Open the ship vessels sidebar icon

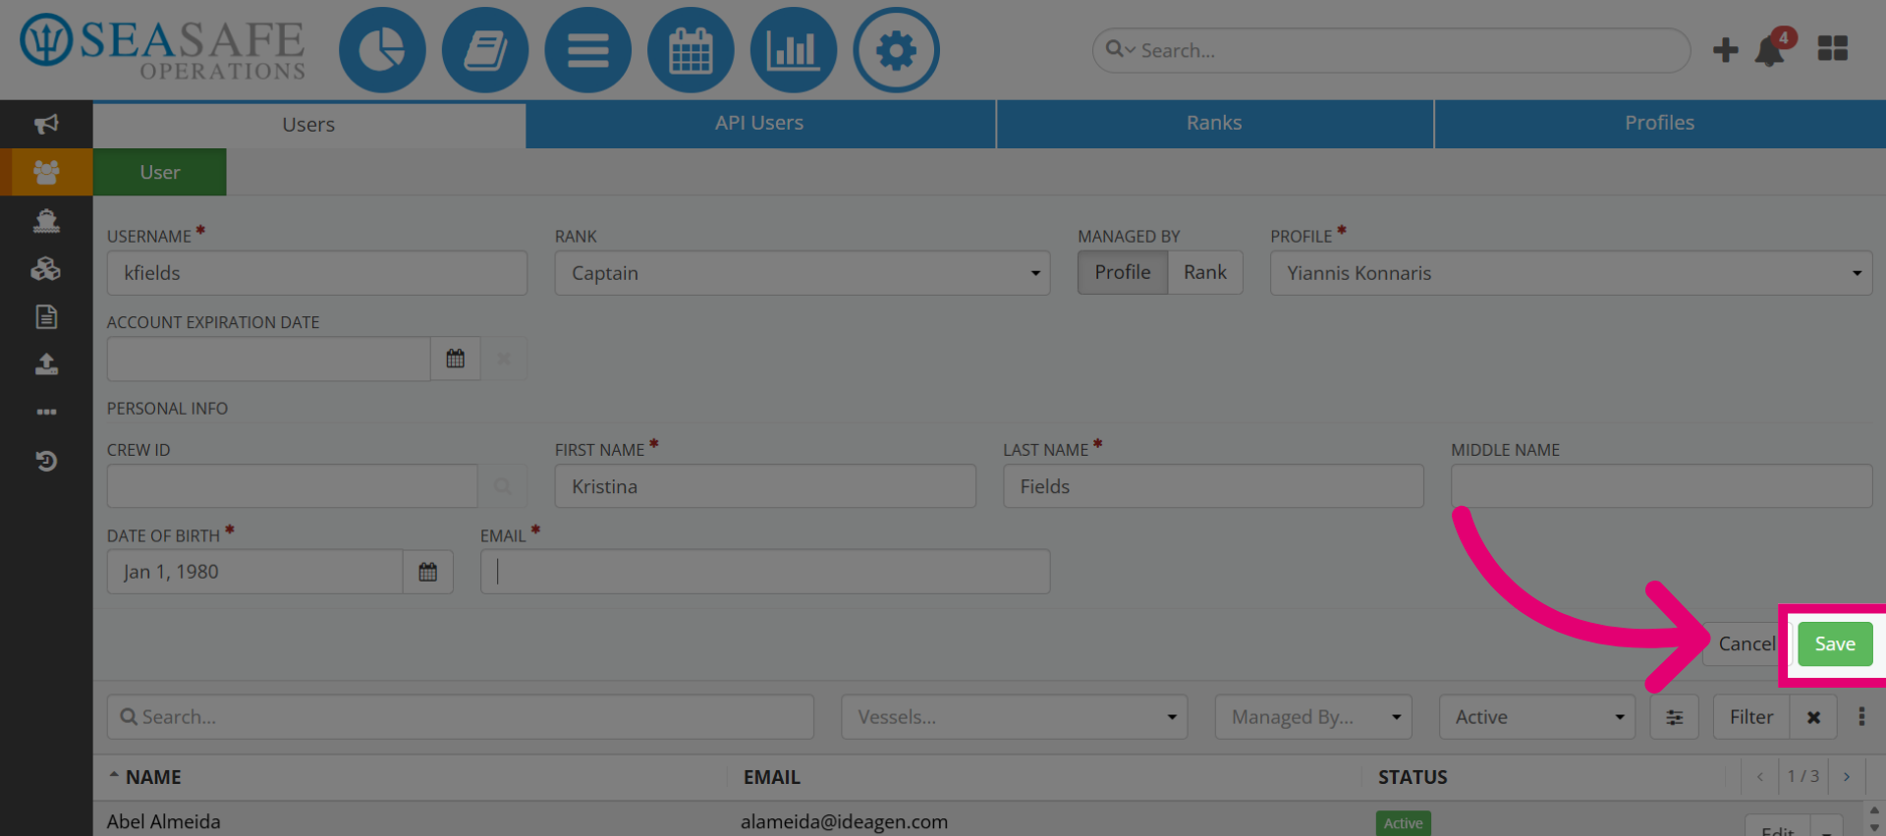point(46,220)
